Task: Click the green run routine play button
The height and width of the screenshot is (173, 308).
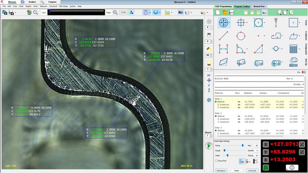Action: click(209, 146)
